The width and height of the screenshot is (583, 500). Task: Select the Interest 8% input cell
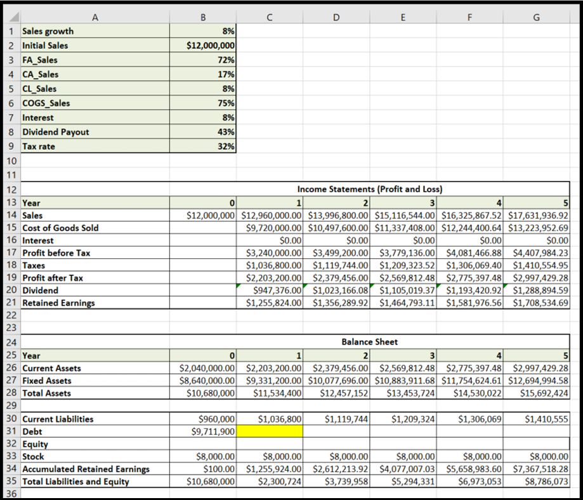pos(203,117)
